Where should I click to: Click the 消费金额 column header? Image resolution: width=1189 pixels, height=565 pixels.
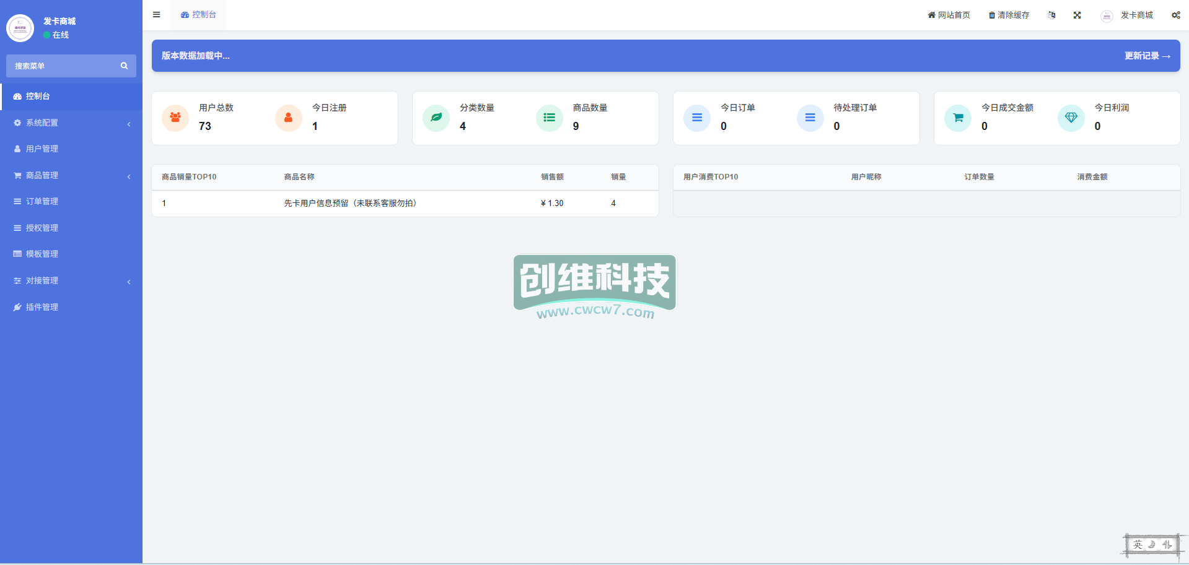(x=1092, y=177)
